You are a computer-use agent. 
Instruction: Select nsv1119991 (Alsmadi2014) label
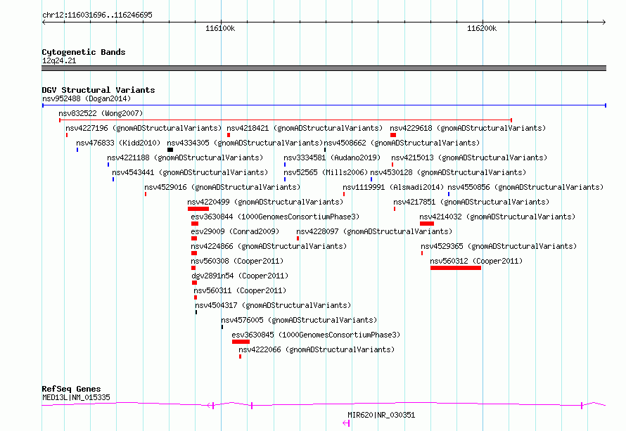point(393,187)
